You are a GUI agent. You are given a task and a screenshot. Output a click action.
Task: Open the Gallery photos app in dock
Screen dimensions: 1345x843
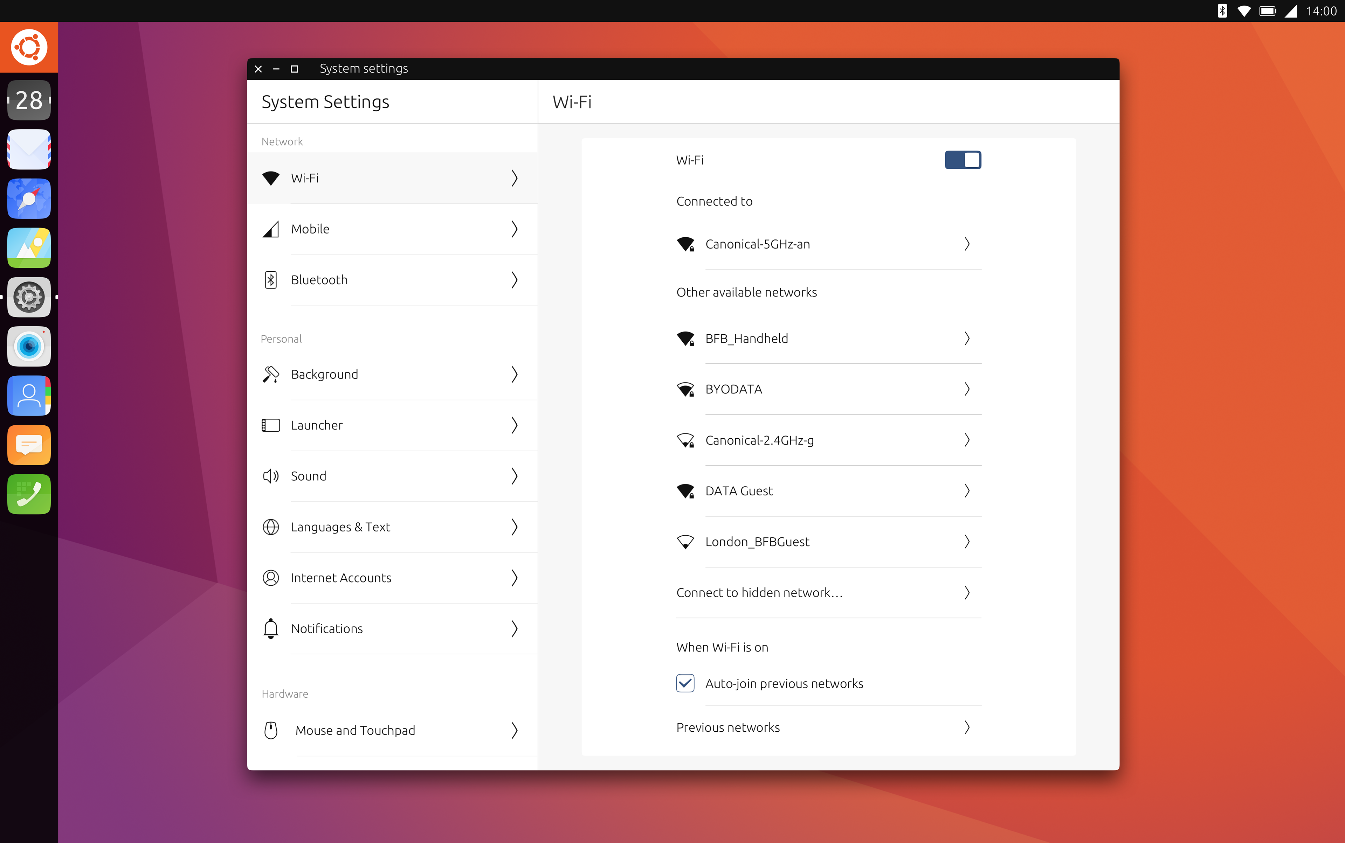(x=29, y=248)
